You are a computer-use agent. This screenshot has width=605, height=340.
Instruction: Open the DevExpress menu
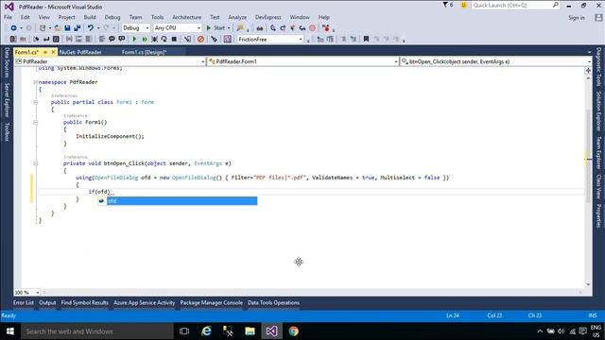268,17
